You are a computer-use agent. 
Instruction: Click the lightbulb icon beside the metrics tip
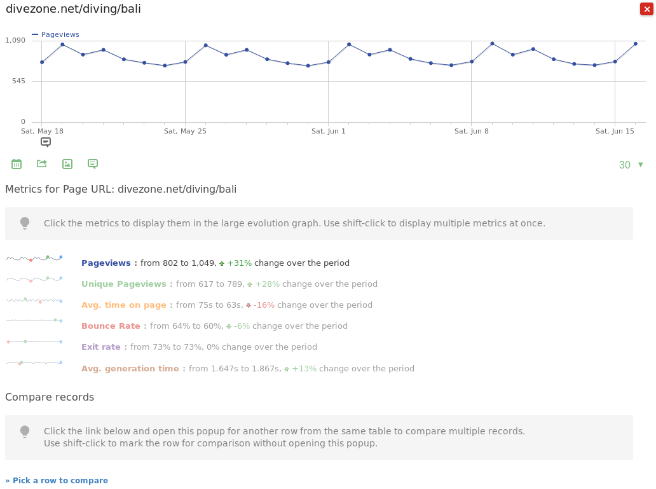[x=25, y=223]
